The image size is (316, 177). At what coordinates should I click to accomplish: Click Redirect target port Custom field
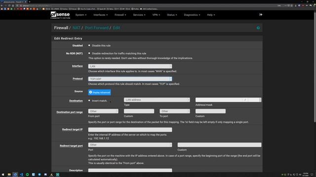click(x=219, y=145)
